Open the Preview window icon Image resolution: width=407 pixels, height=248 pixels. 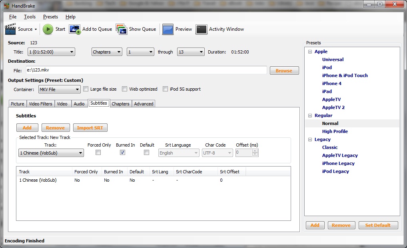(x=168, y=29)
